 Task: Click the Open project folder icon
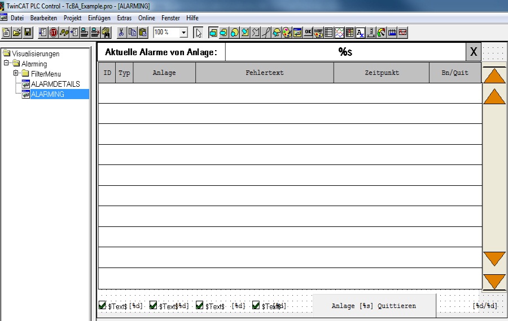[17, 32]
